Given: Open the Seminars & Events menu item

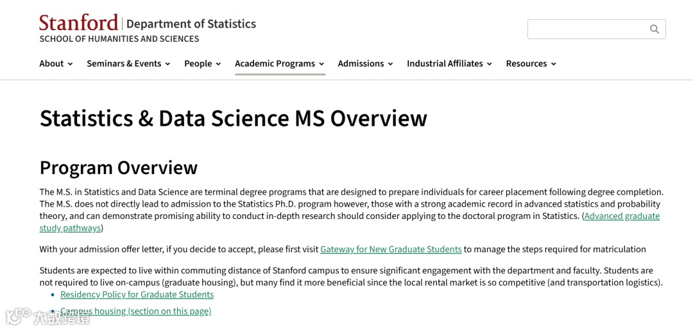Looking at the screenshot, I should pyautogui.click(x=124, y=64).
